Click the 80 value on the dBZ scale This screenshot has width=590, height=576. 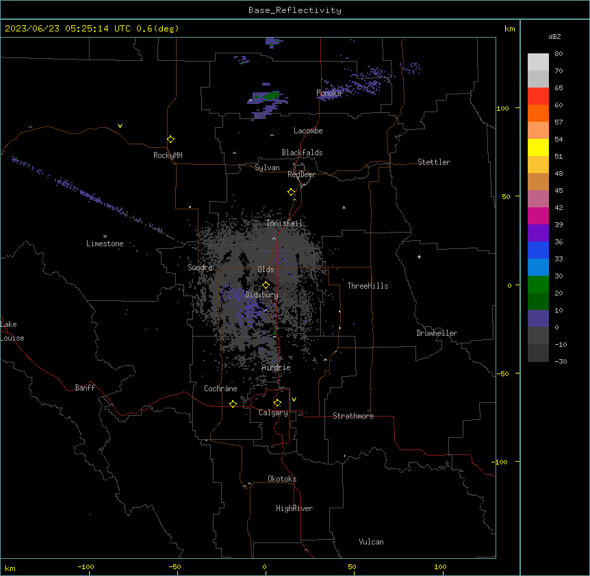559,54
